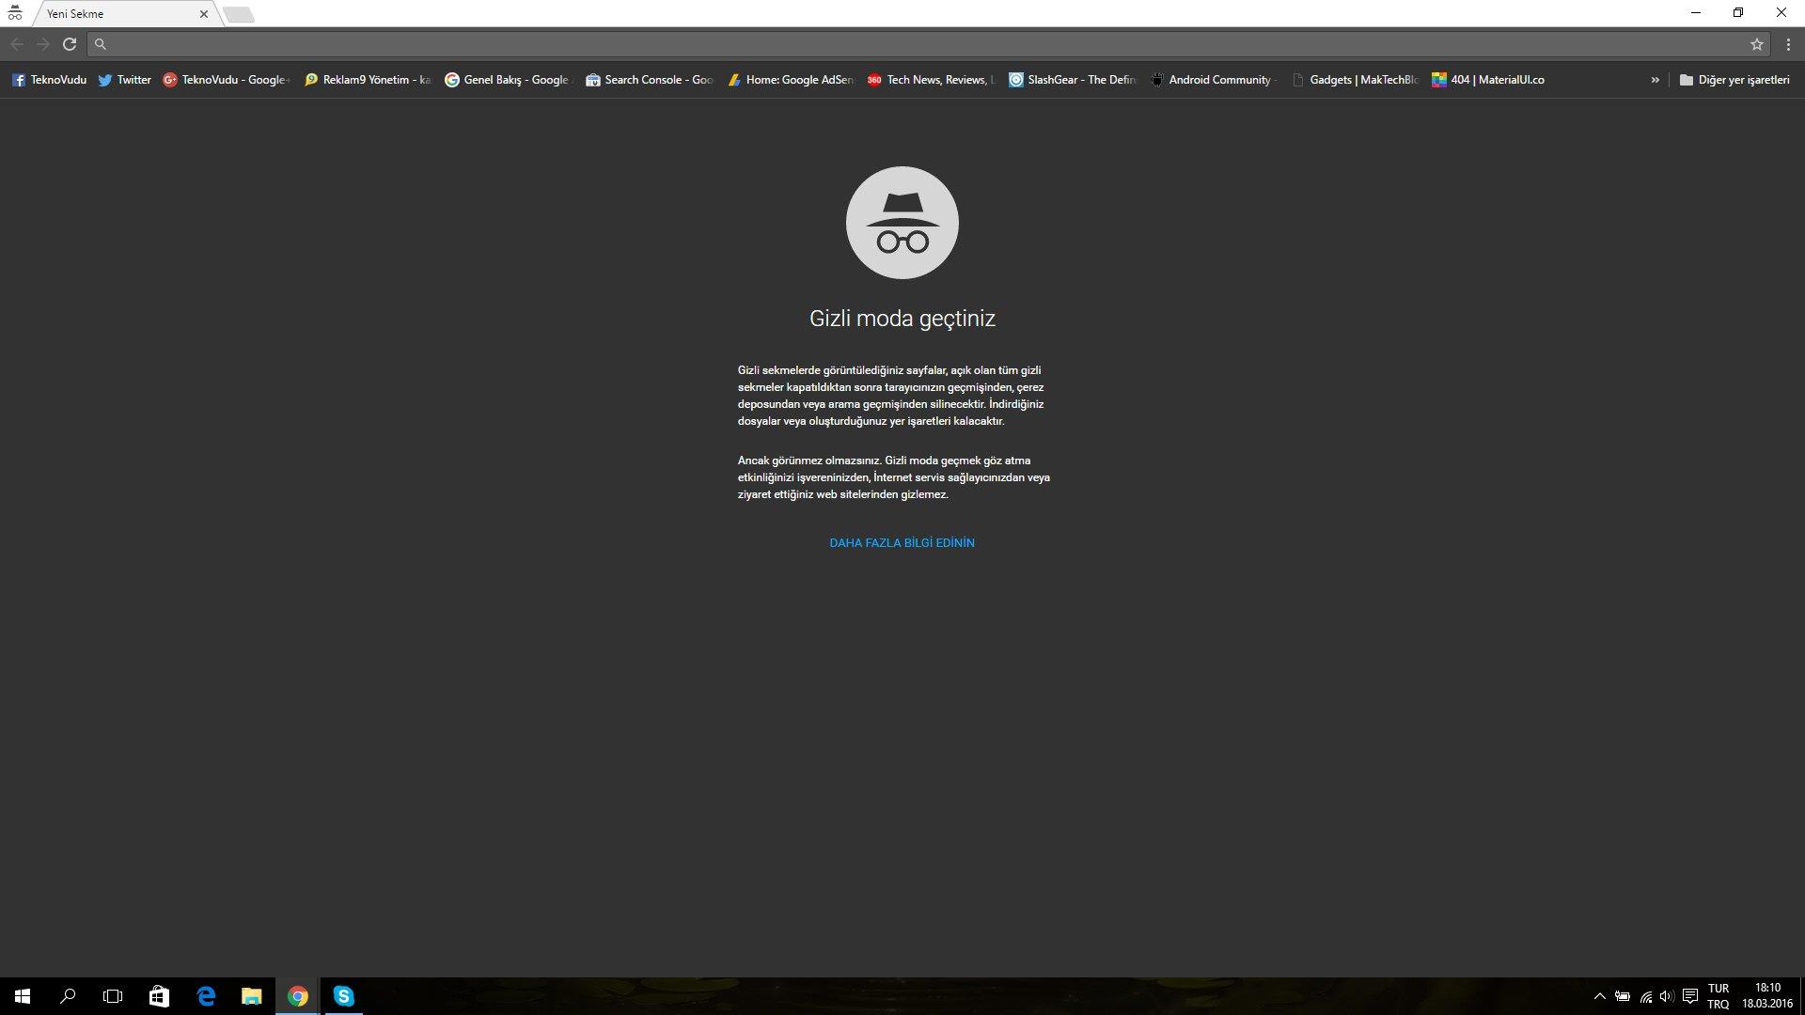Open the Twitter bookmark
Image resolution: width=1805 pixels, height=1015 pixels.
[x=124, y=80]
